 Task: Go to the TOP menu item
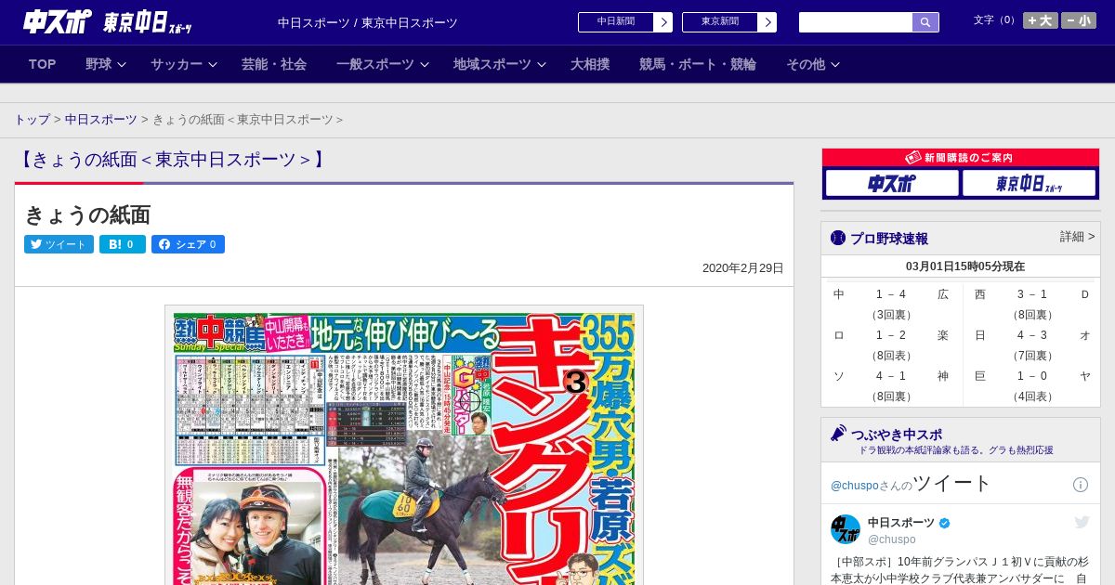(43, 64)
